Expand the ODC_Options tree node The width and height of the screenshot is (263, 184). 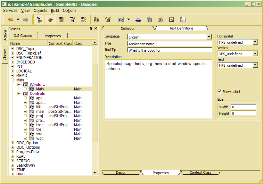pyautogui.click(x=12, y=147)
